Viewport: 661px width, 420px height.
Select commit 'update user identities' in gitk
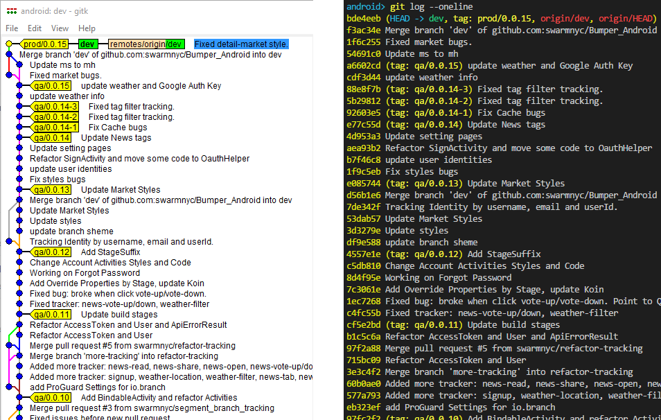[71, 168]
